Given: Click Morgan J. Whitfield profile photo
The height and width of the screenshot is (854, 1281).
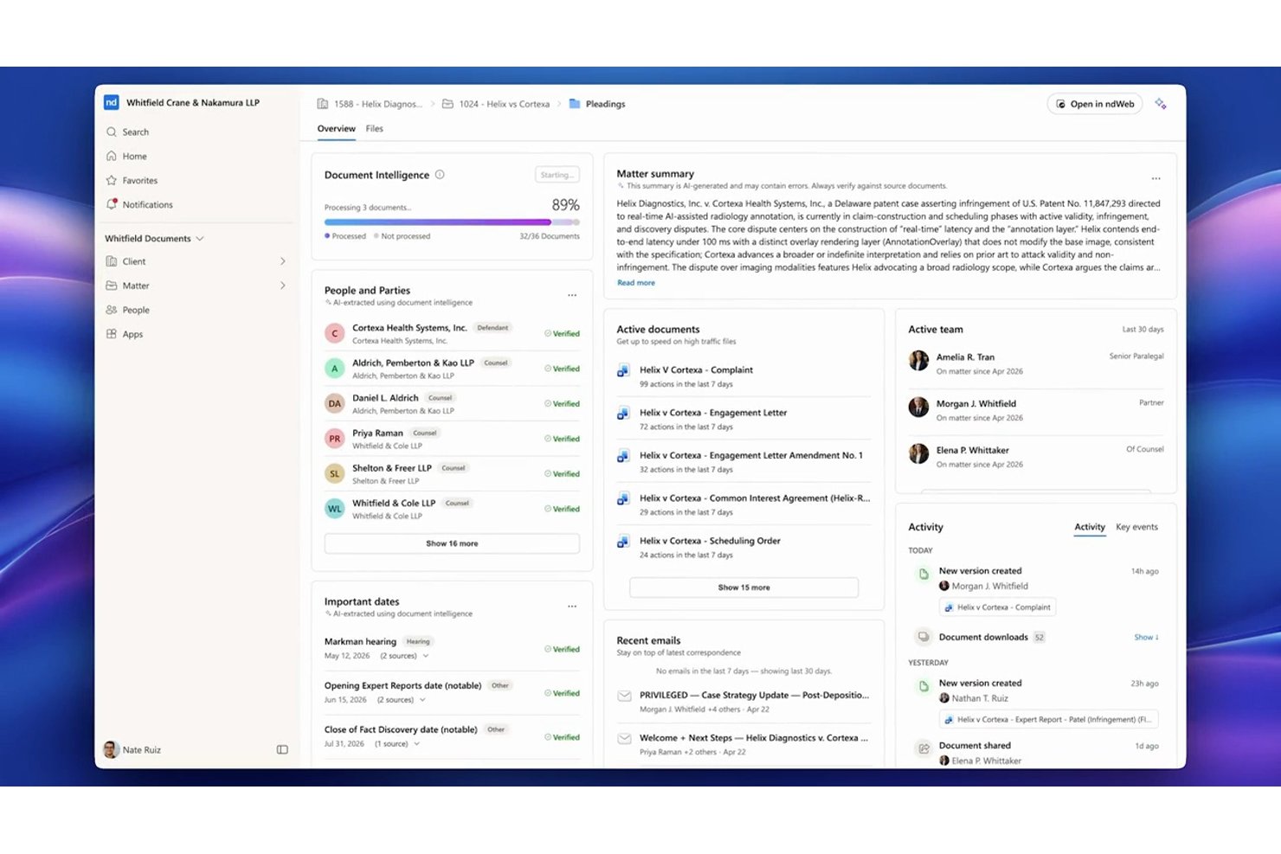Looking at the screenshot, I should (x=918, y=407).
